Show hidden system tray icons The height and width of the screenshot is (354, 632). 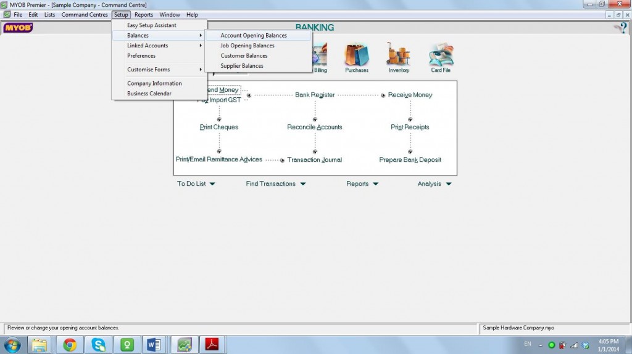coord(541,345)
